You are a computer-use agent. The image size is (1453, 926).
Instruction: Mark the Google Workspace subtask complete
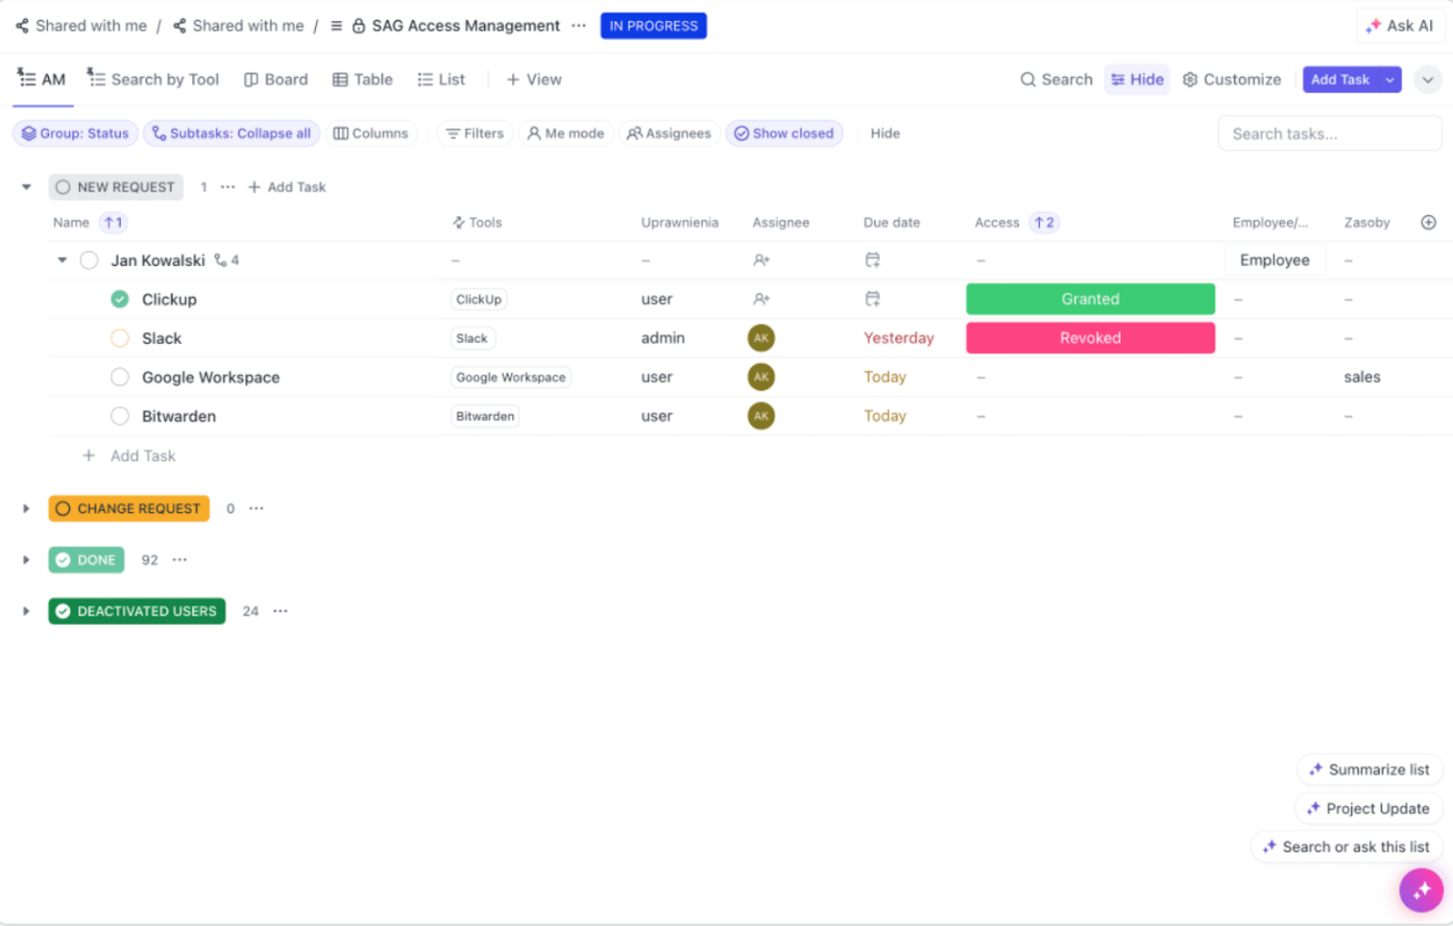[119, 377]
